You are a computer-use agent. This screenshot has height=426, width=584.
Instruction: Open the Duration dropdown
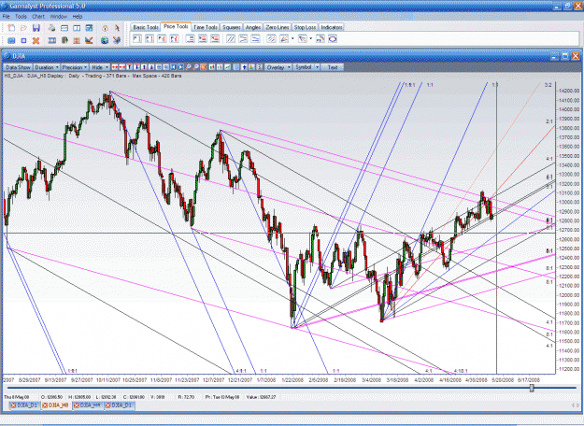(x=47, y=67)
